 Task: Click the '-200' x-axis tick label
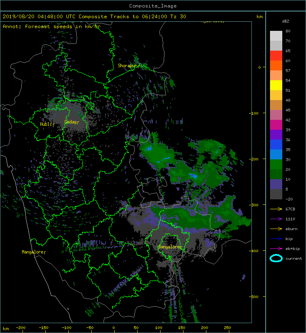point(21,328)
